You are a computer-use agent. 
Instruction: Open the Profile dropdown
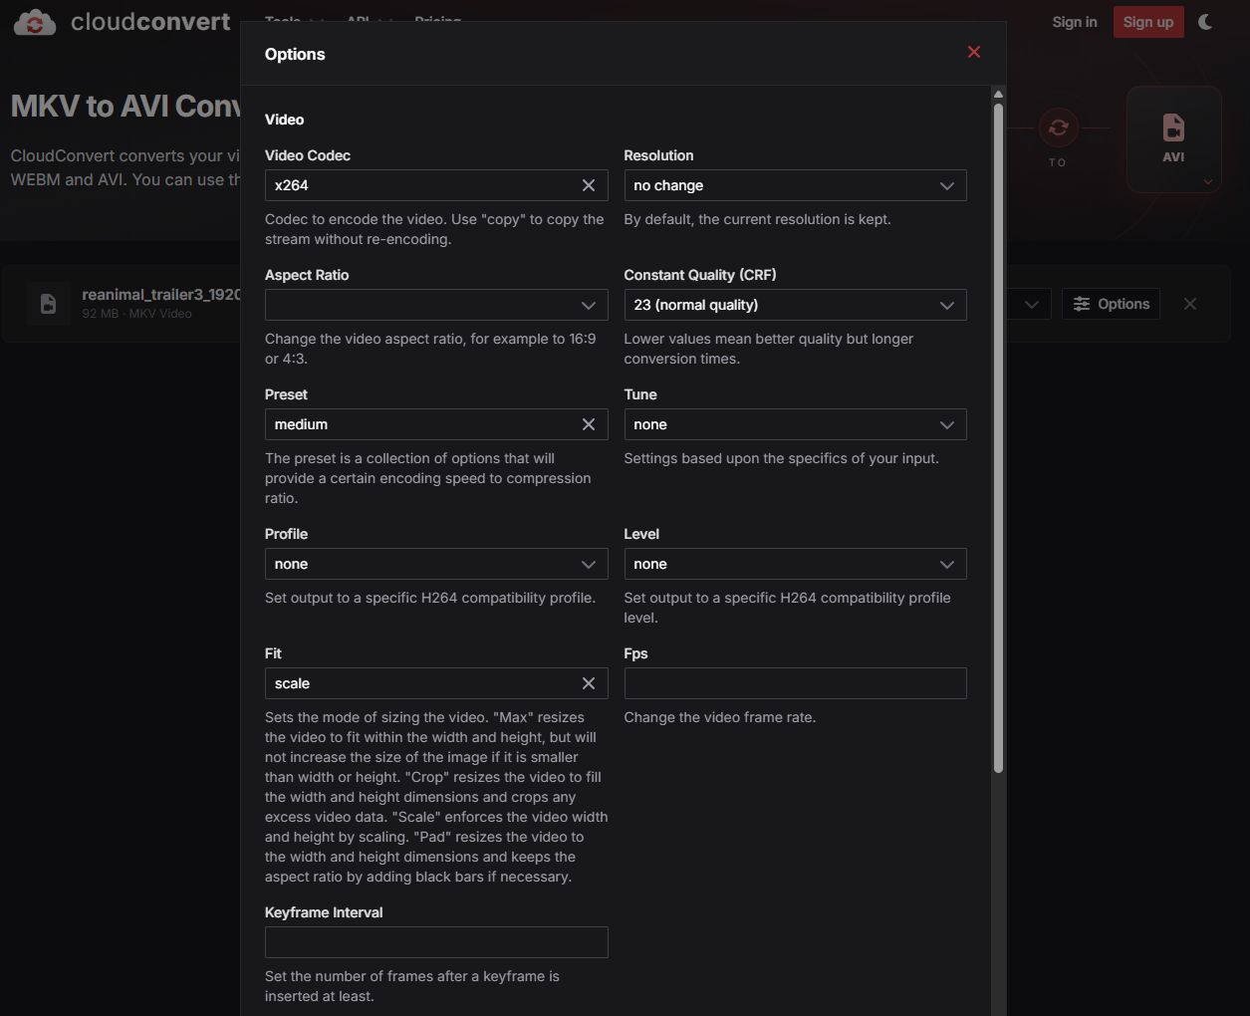pyautogui.click(x=436, y=564)
